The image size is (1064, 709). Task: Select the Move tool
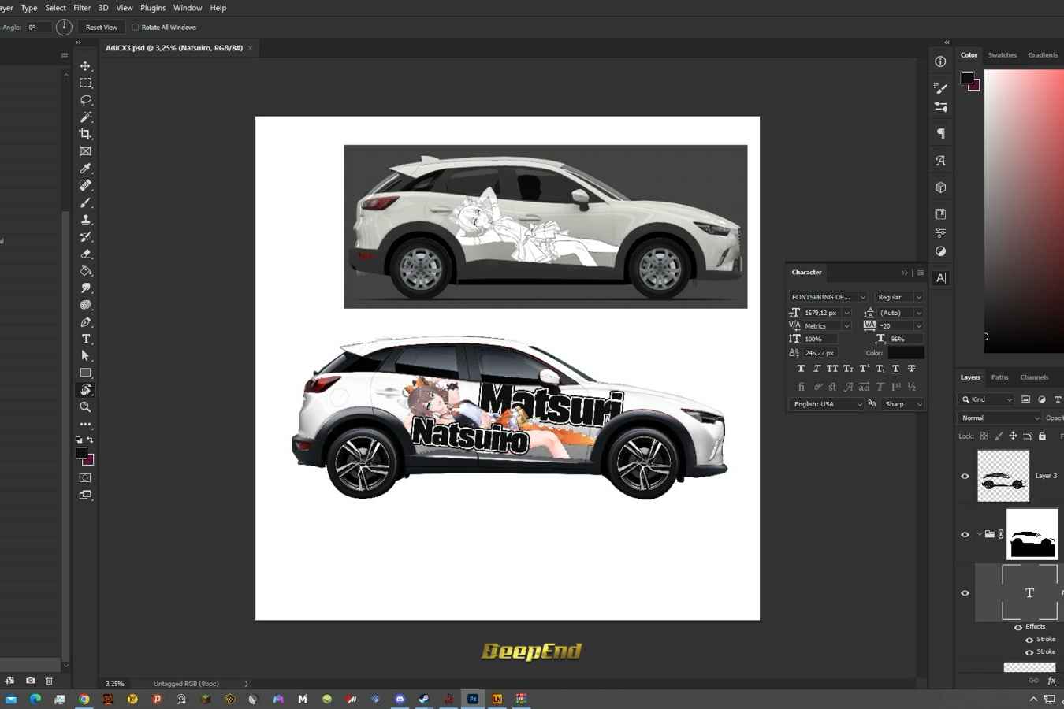point(85,66)
